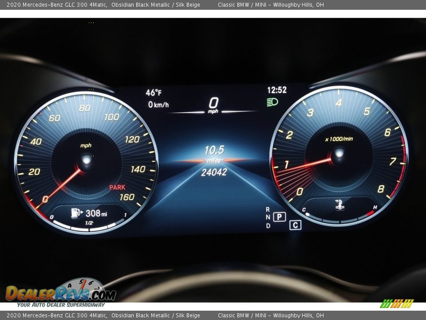Click the mph label inside the speedometer
426x320 pixels.
(x=86, y=146)
